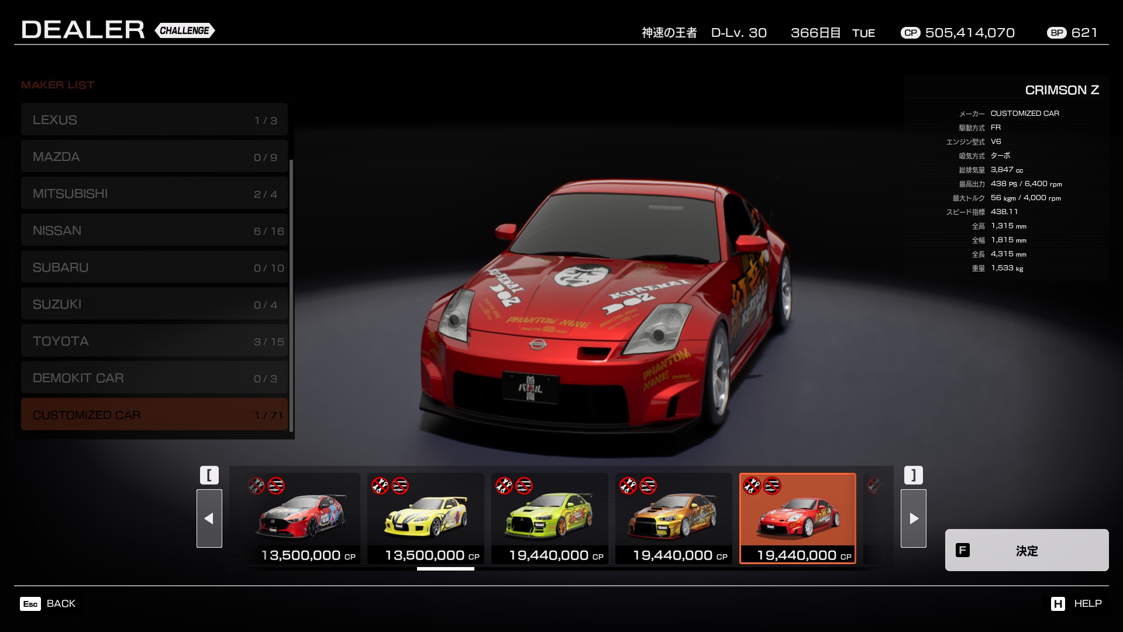1123x632 pixels.
Task: Click no-settings icon on selected Crimson Z
Action: pyautogui.click(x=772, y=486)
